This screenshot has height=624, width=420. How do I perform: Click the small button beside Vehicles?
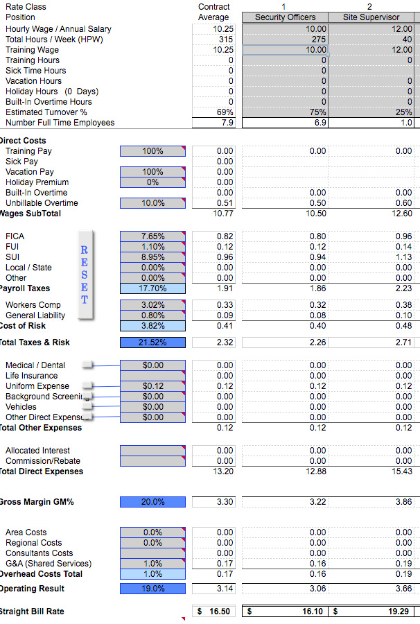point(87,407)
